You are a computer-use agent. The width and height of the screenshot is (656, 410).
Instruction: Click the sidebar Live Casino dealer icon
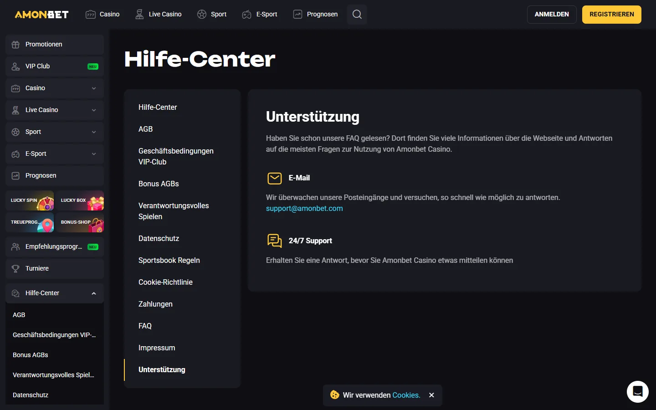pos(15,110)
